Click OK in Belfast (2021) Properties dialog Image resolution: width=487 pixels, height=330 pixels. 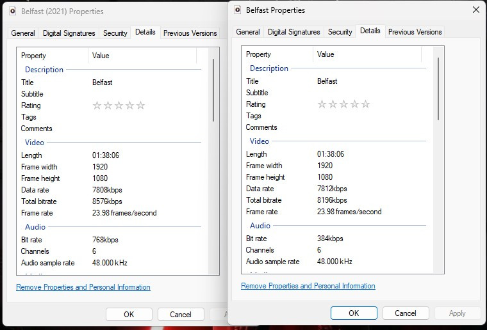click(x=129, y=314)
